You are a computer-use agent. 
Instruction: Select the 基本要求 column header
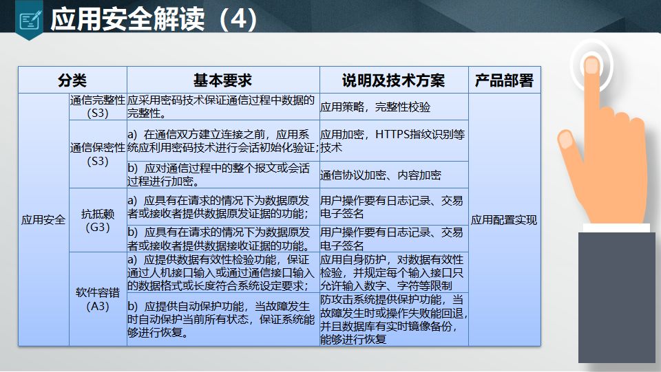223,80
